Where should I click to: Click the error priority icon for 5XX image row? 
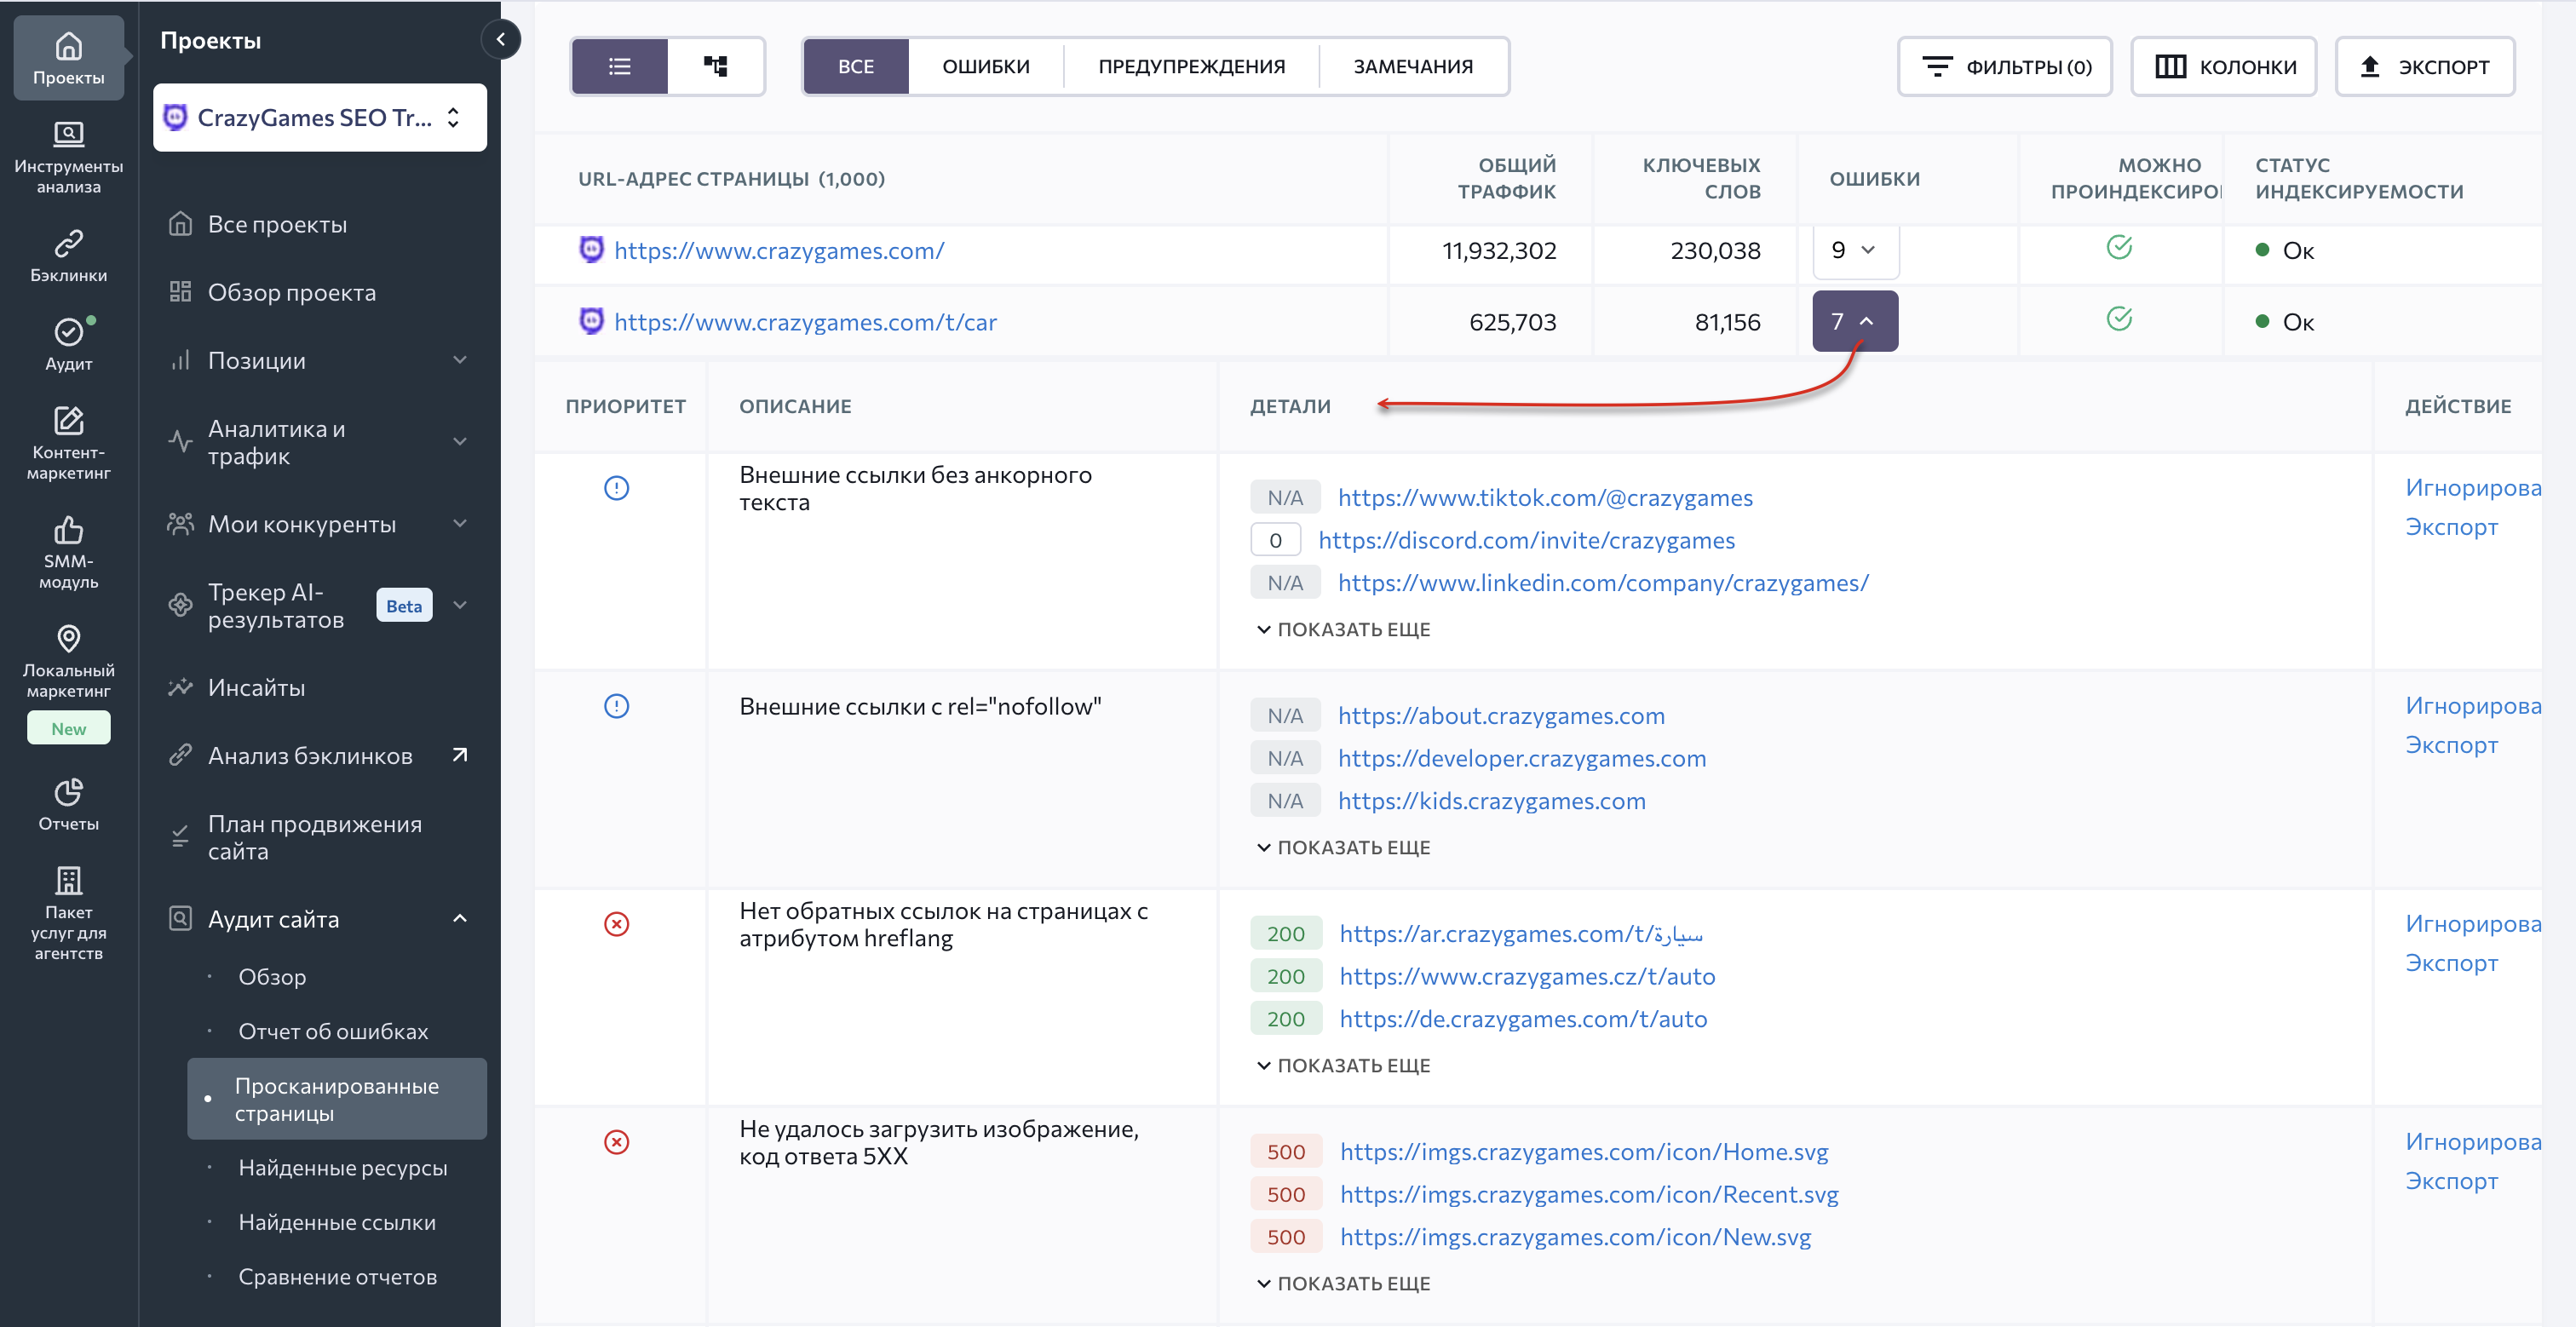click(x=617, y=1142)
